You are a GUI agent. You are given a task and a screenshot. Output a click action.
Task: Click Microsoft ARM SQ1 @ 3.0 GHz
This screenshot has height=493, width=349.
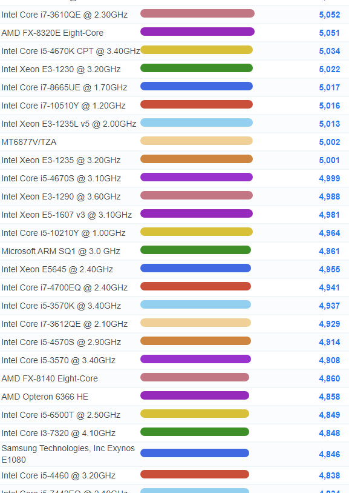tap(60, 251)
